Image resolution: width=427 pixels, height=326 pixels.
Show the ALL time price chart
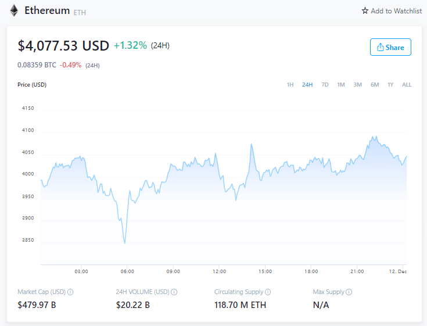coord(407,85)
